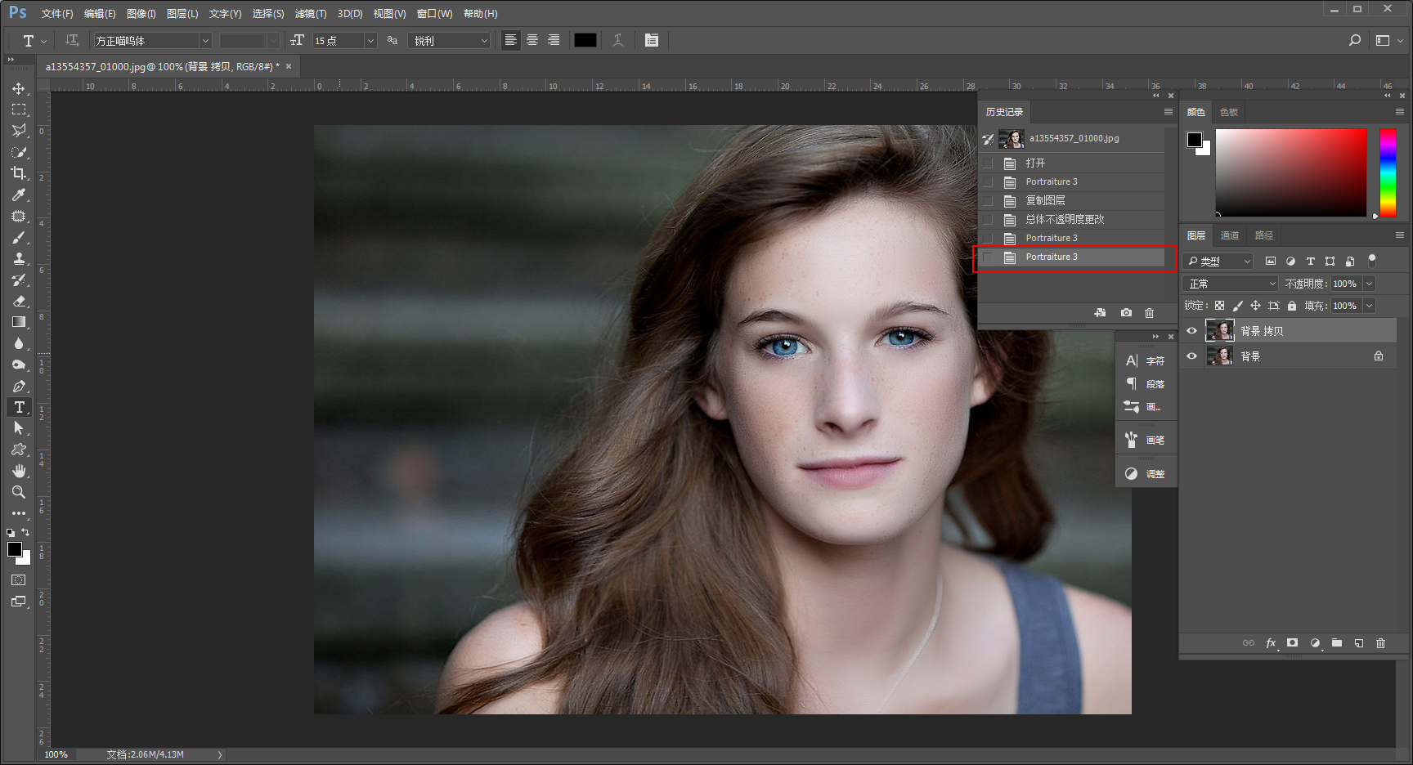This screenshot has height=765, width=1413.
Task: Open the 滤镜(T) menu
Action: (311, 14)
